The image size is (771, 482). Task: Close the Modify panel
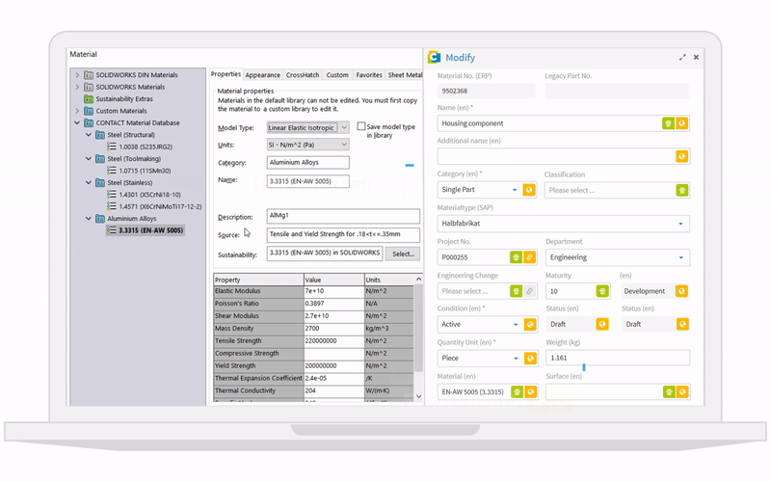click(x=696, y=58)
